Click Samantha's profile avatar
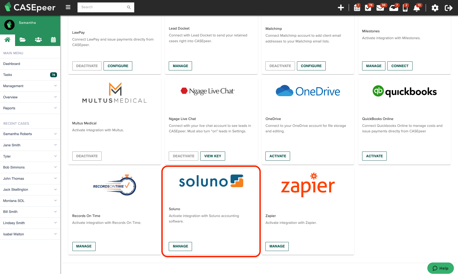The height and width of the screenshot is (274, 458). (9, 25)
